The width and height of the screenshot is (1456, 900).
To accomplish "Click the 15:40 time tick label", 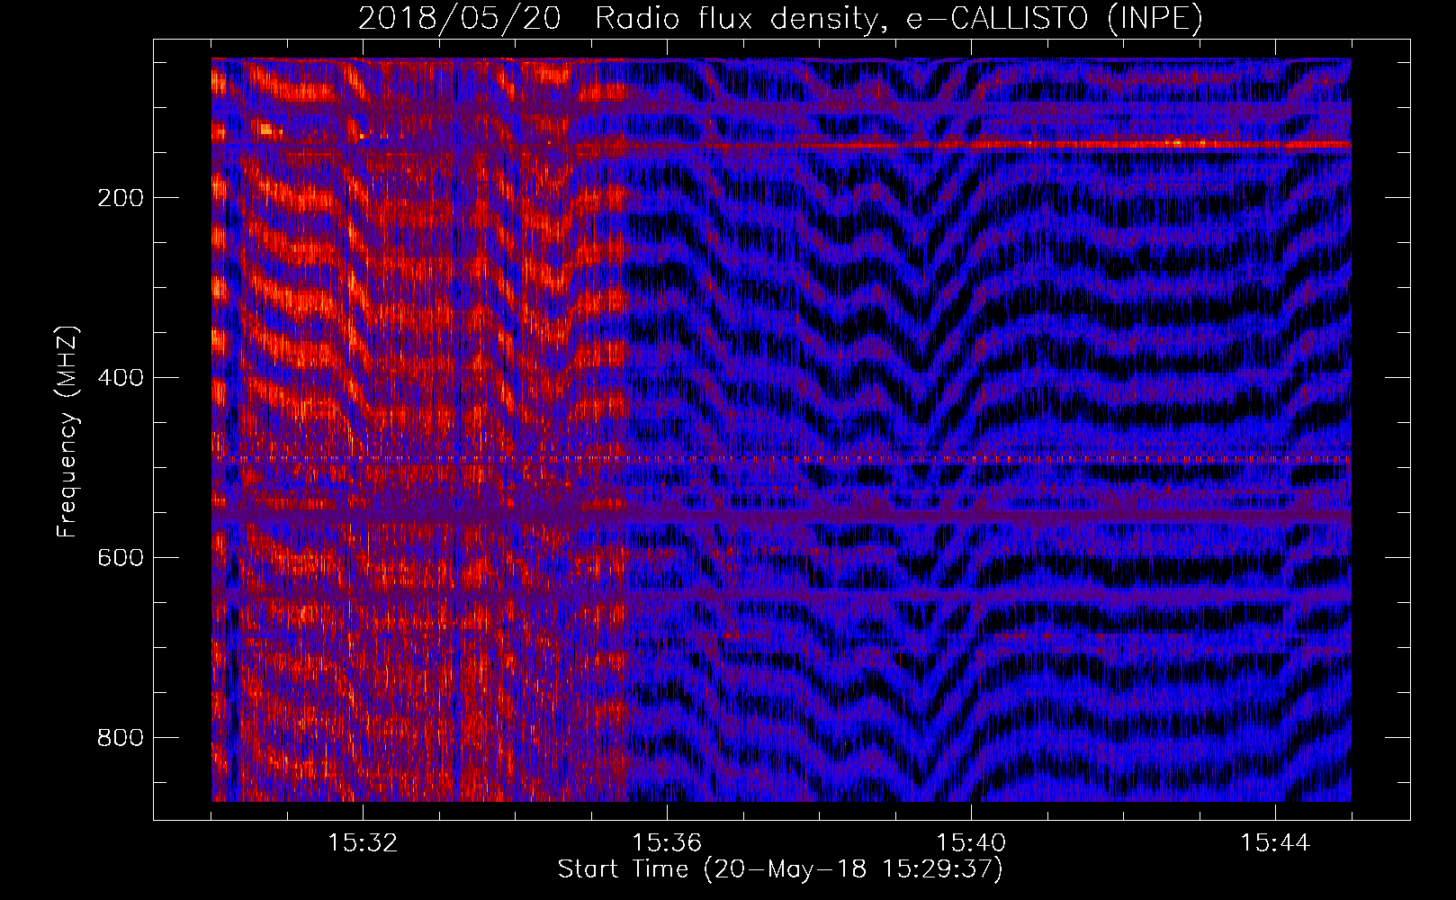I will coord(971,843).
